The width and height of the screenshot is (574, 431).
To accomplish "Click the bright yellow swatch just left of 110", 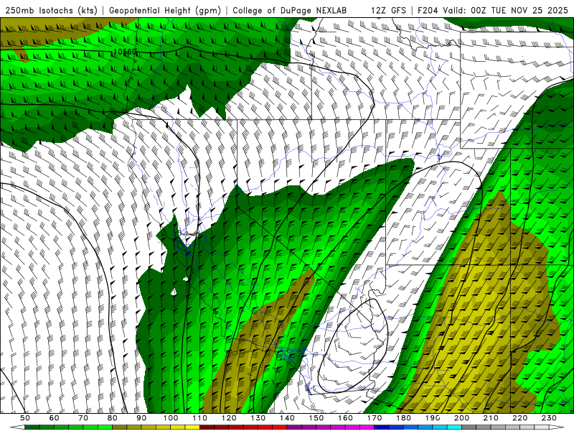I will coord(192,427).
